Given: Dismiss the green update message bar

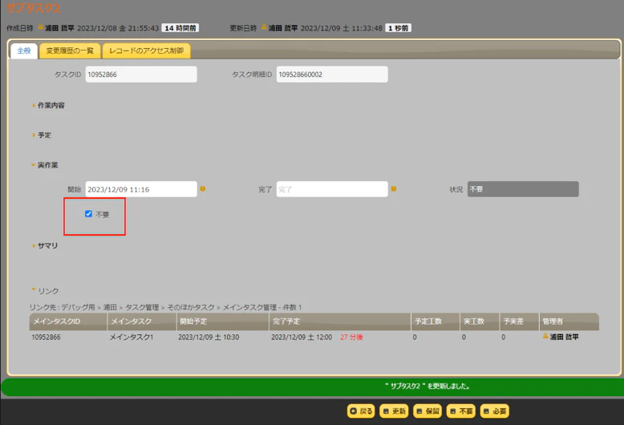Looking at the screenshot, I should click(x=313, y=387).
